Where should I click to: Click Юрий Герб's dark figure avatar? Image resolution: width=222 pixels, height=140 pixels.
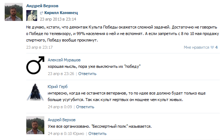pyautogui.click(x=35, y=92)
